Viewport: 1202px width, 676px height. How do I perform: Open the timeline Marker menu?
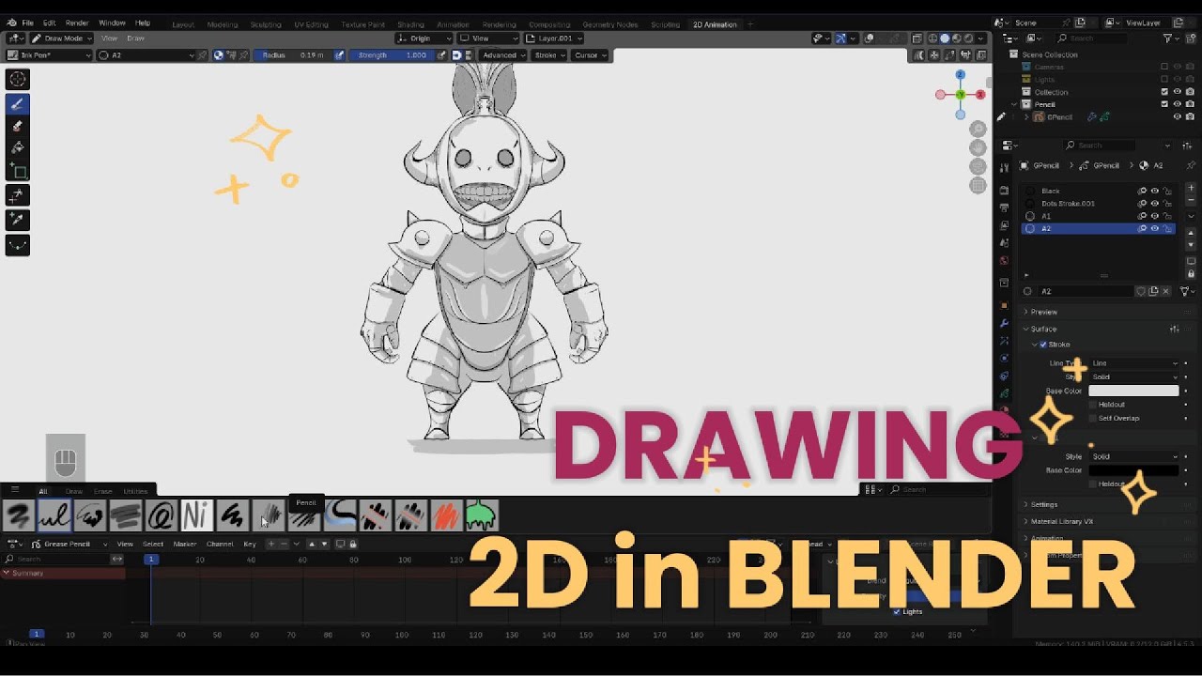[185, 544]
